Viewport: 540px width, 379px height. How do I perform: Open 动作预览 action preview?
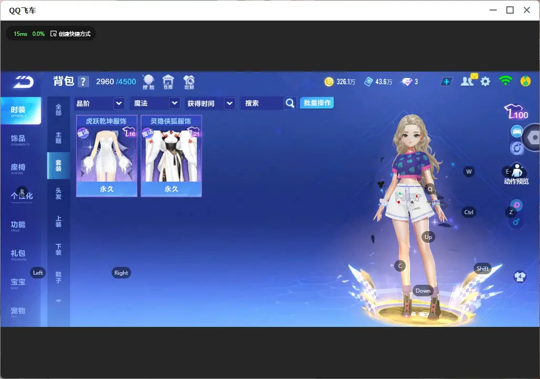point(517,174)
